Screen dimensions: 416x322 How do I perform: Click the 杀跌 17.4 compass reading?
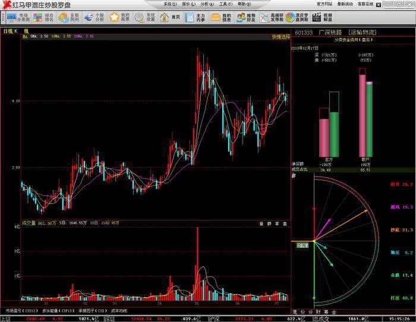[x=401, y=275]
